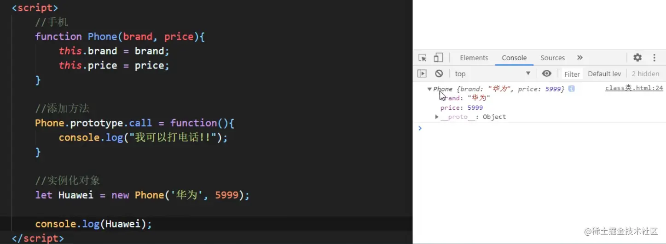The image size is (666, 244).
Task: Open class类.html:24 source link
Action: pos(634,88)
